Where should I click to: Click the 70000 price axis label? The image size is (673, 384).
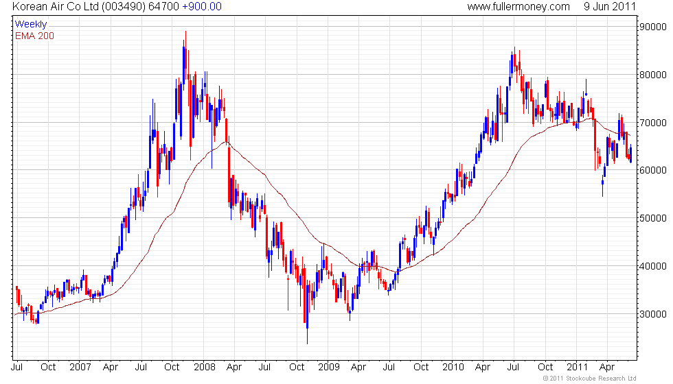(653, 123)
